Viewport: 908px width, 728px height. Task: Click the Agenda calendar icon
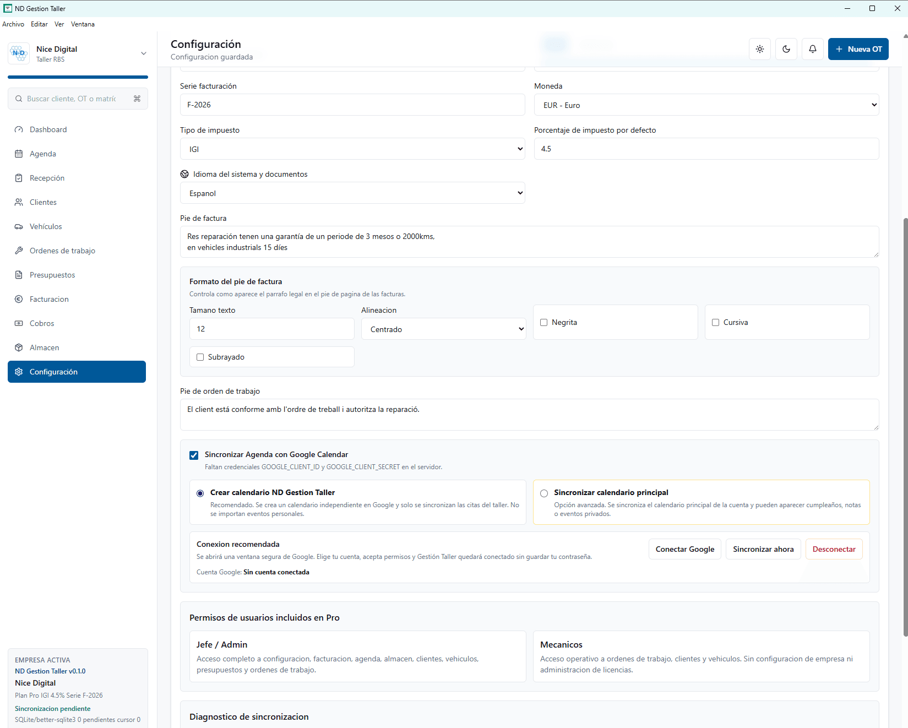[x=19, y=154]
